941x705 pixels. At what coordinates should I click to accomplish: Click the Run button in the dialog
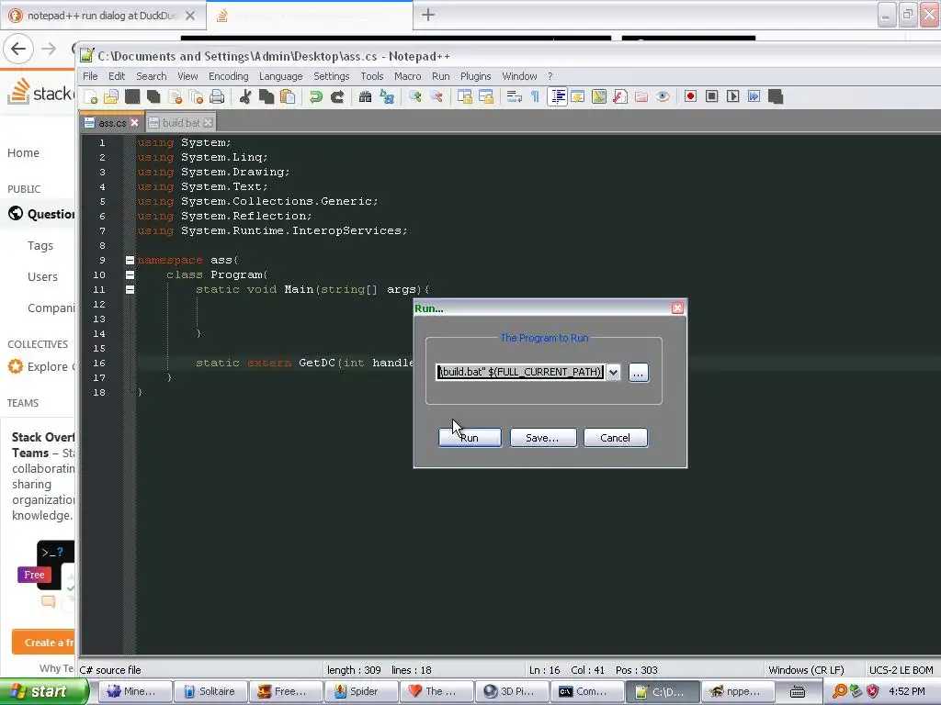click(x=470, y=438)
